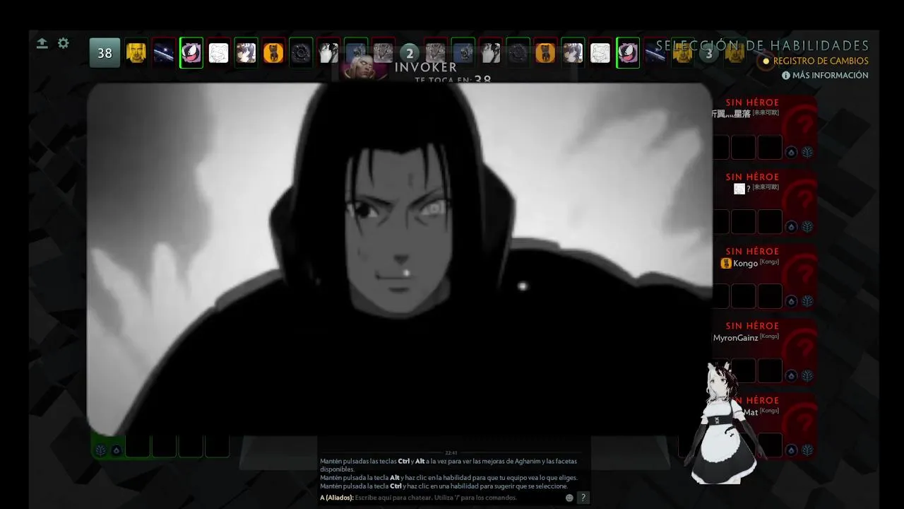Click the upload arrow icon beside the gear

(42, 43)
